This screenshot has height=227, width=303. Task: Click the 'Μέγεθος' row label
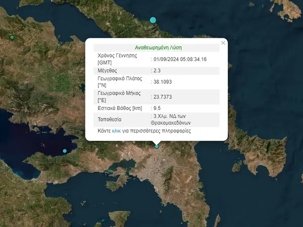(x=107, y=71)
